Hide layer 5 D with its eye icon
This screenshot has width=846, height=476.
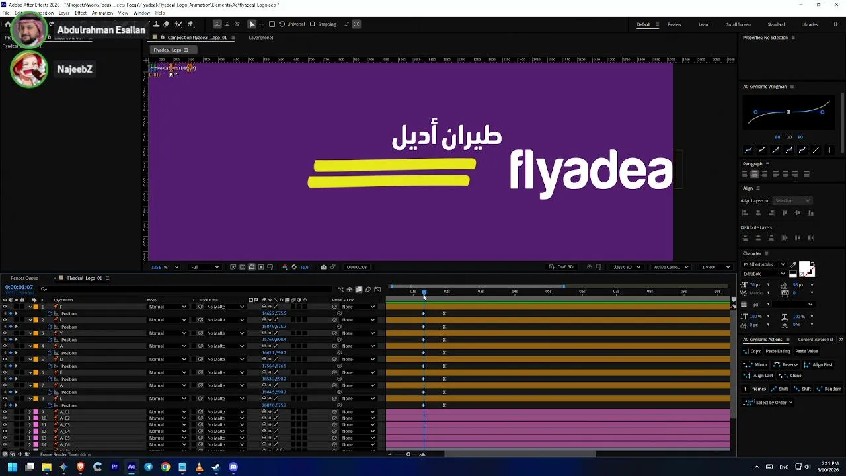[x=5, y=359]
